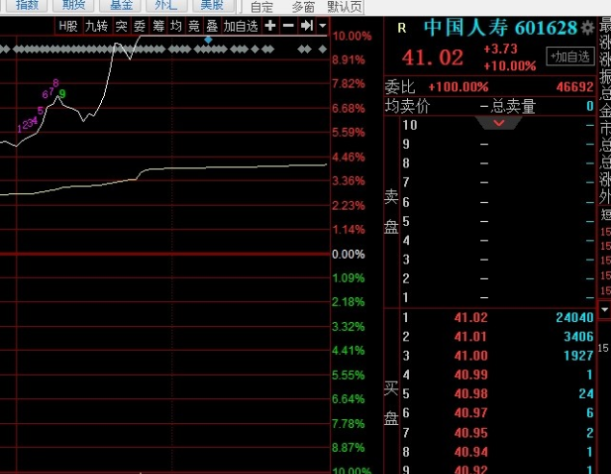Click the +3.73 price change value
Image resolution: width=611 pixels, height=474 pixels.
(500, 49)
